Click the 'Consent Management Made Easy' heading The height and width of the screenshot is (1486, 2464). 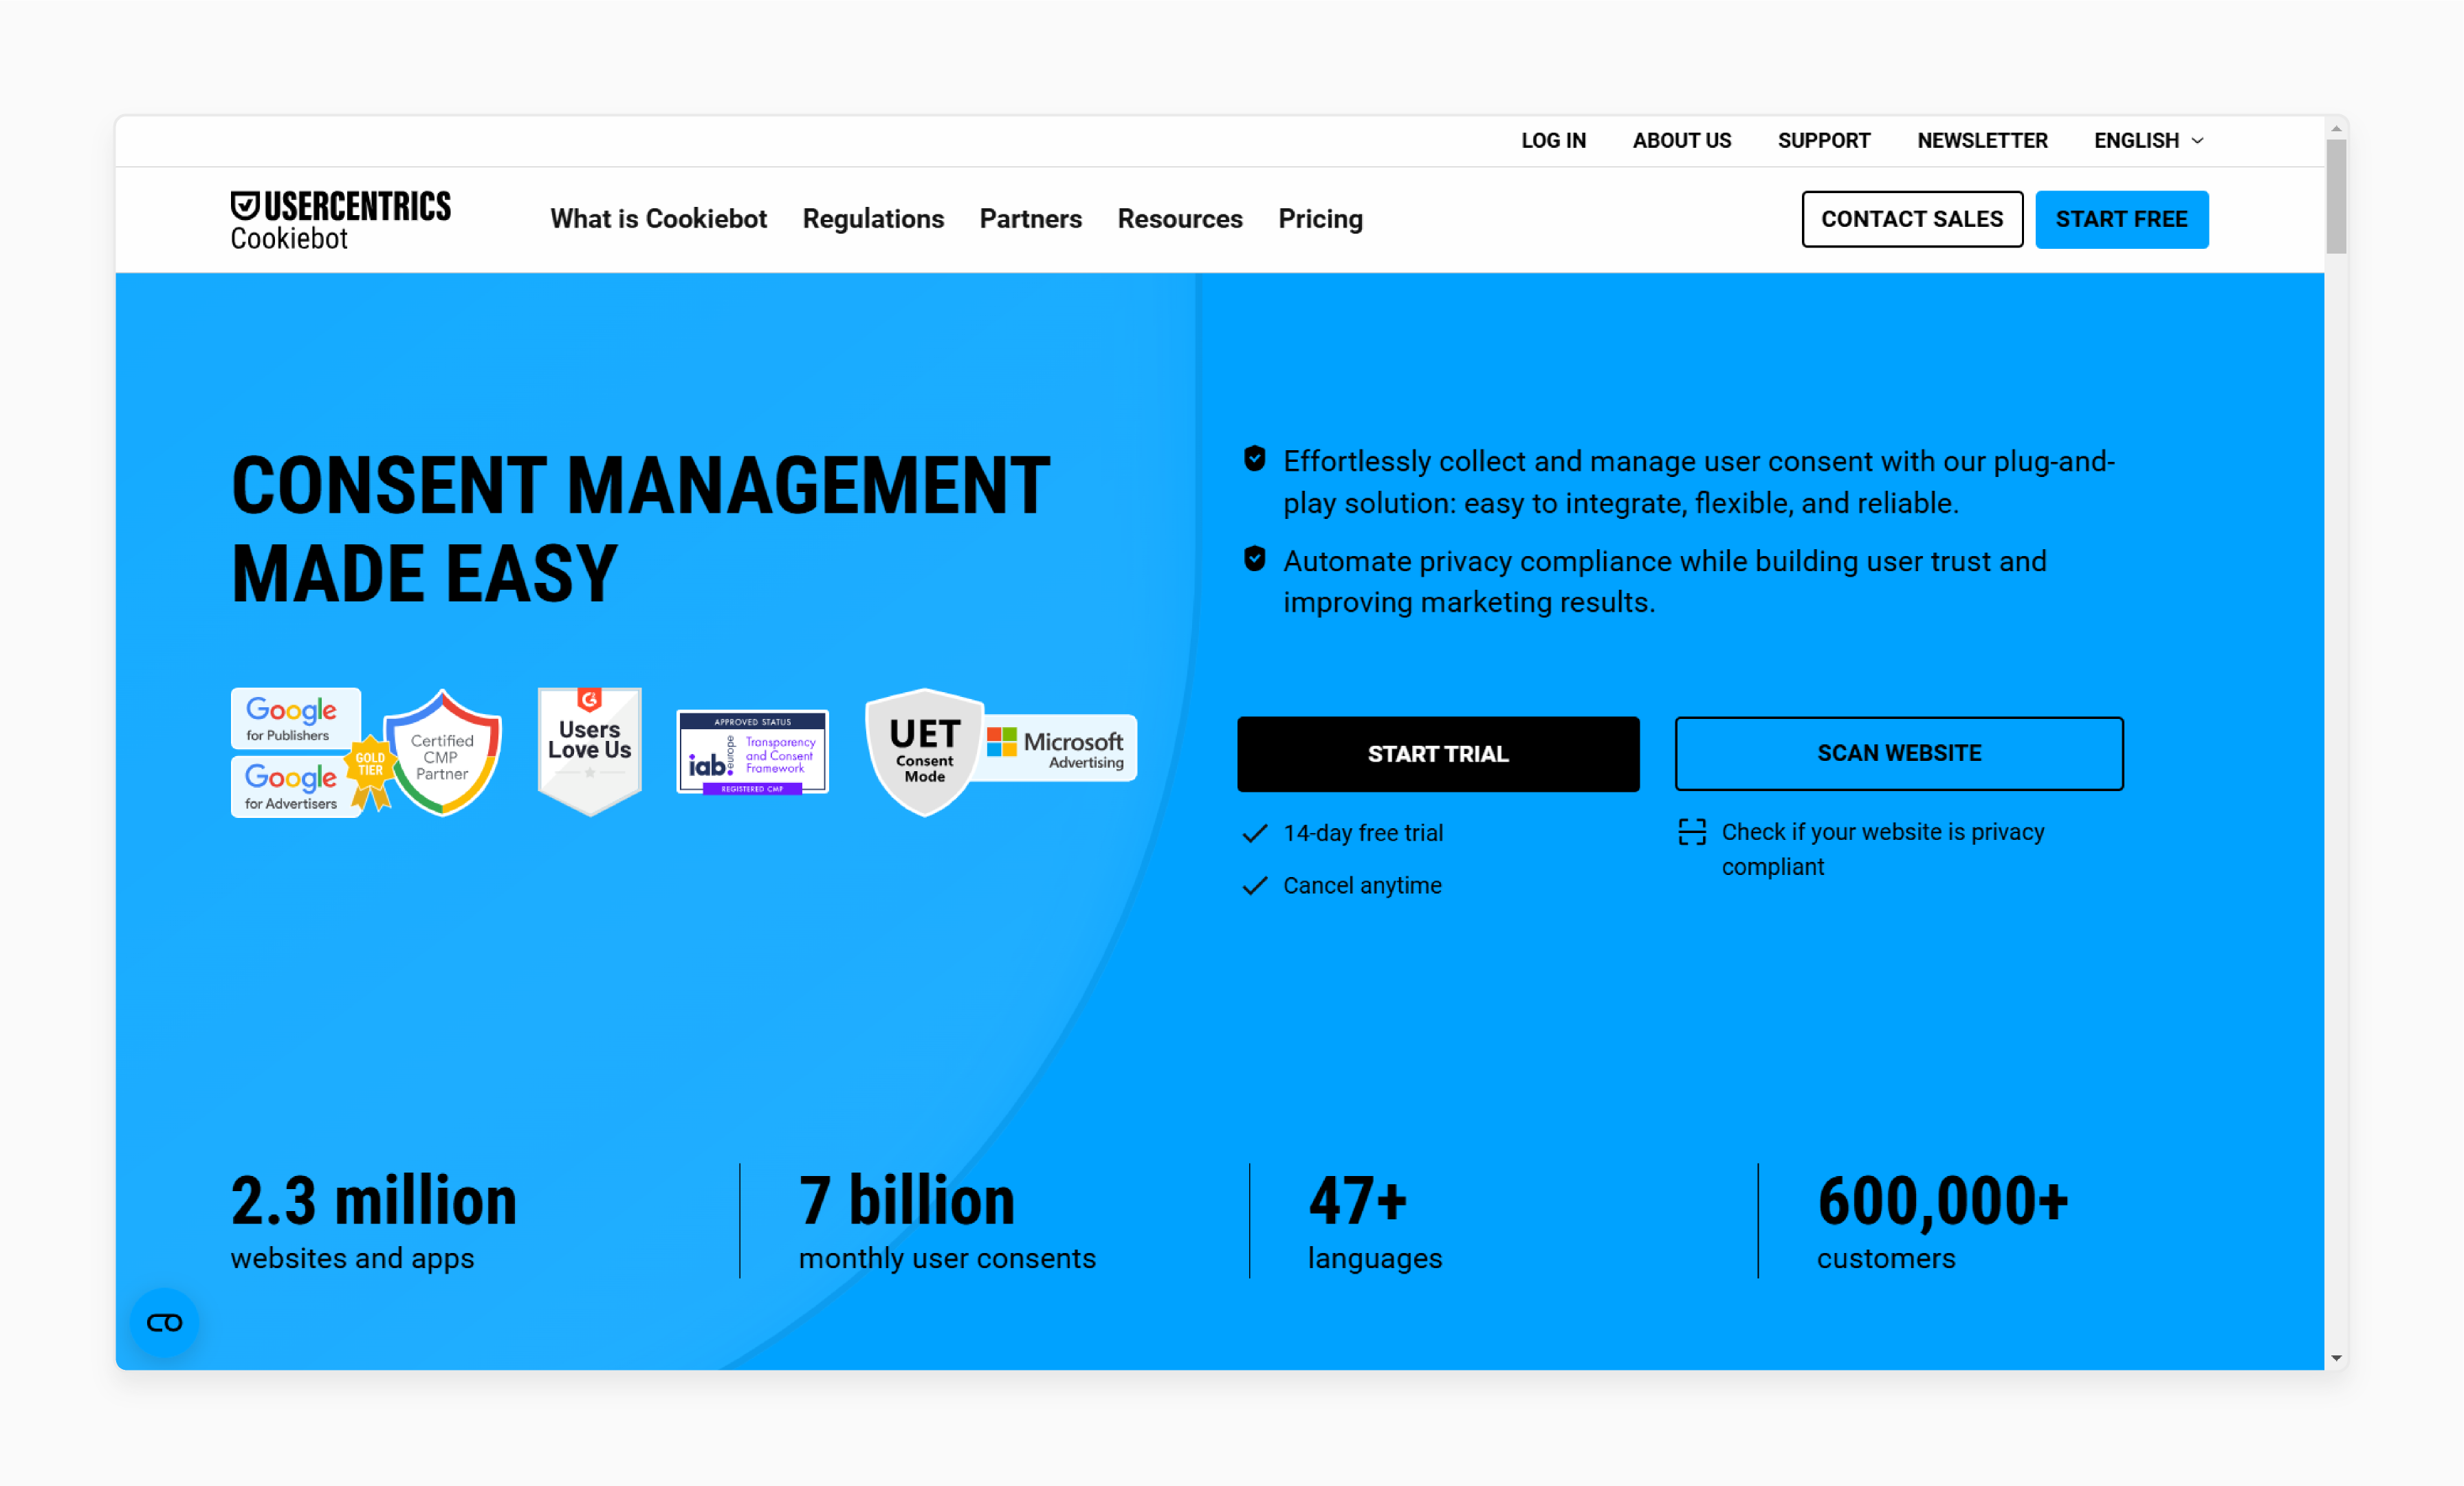[641, 529]
